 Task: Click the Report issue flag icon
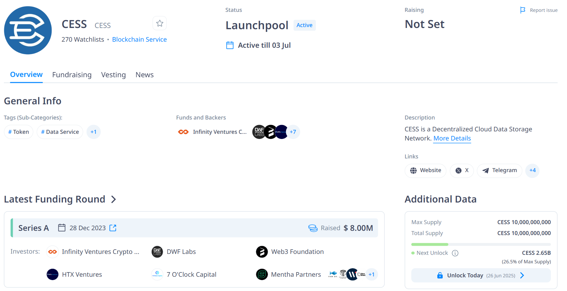pos(523,10)
